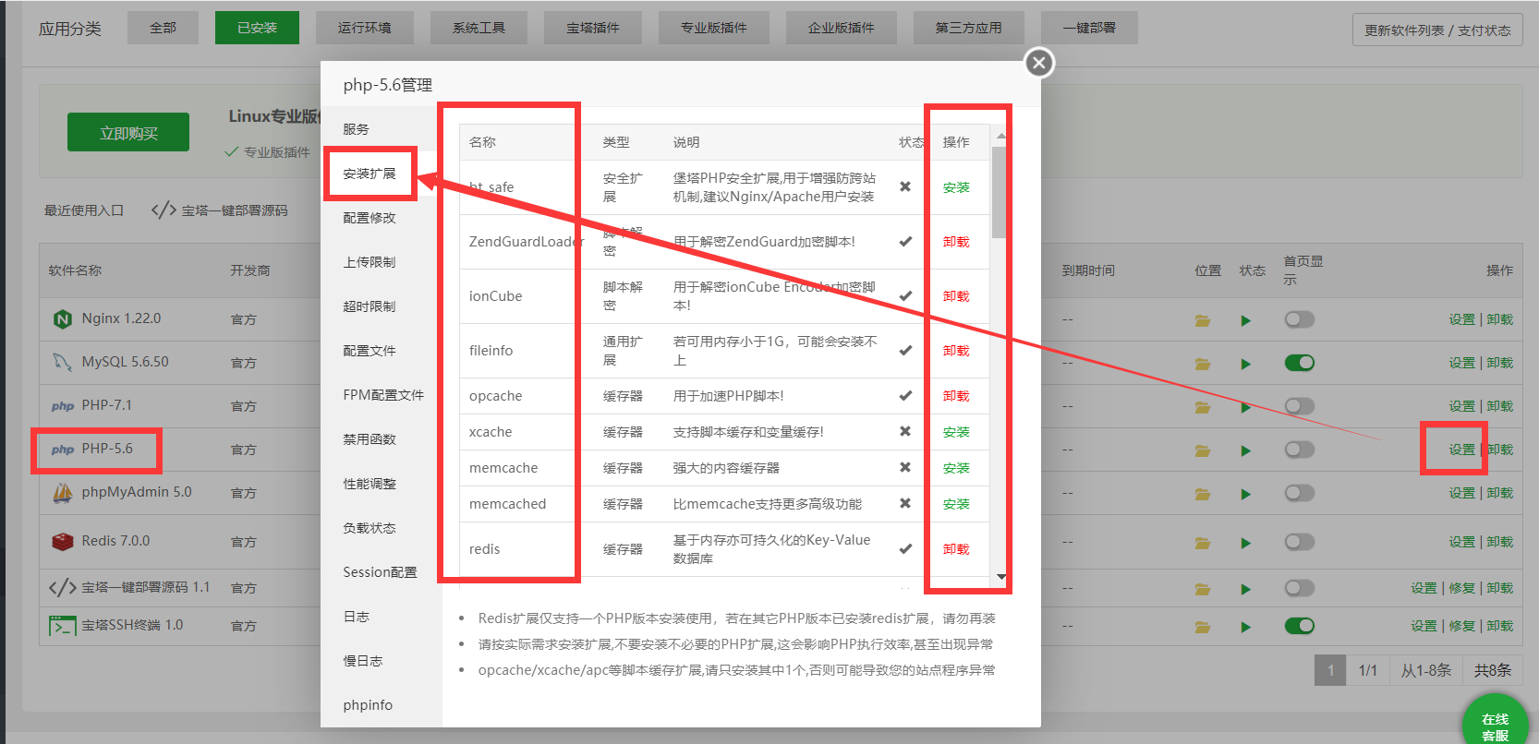Click the 宝塔SSH终端 terminal icon

click(x=63, y=626)
